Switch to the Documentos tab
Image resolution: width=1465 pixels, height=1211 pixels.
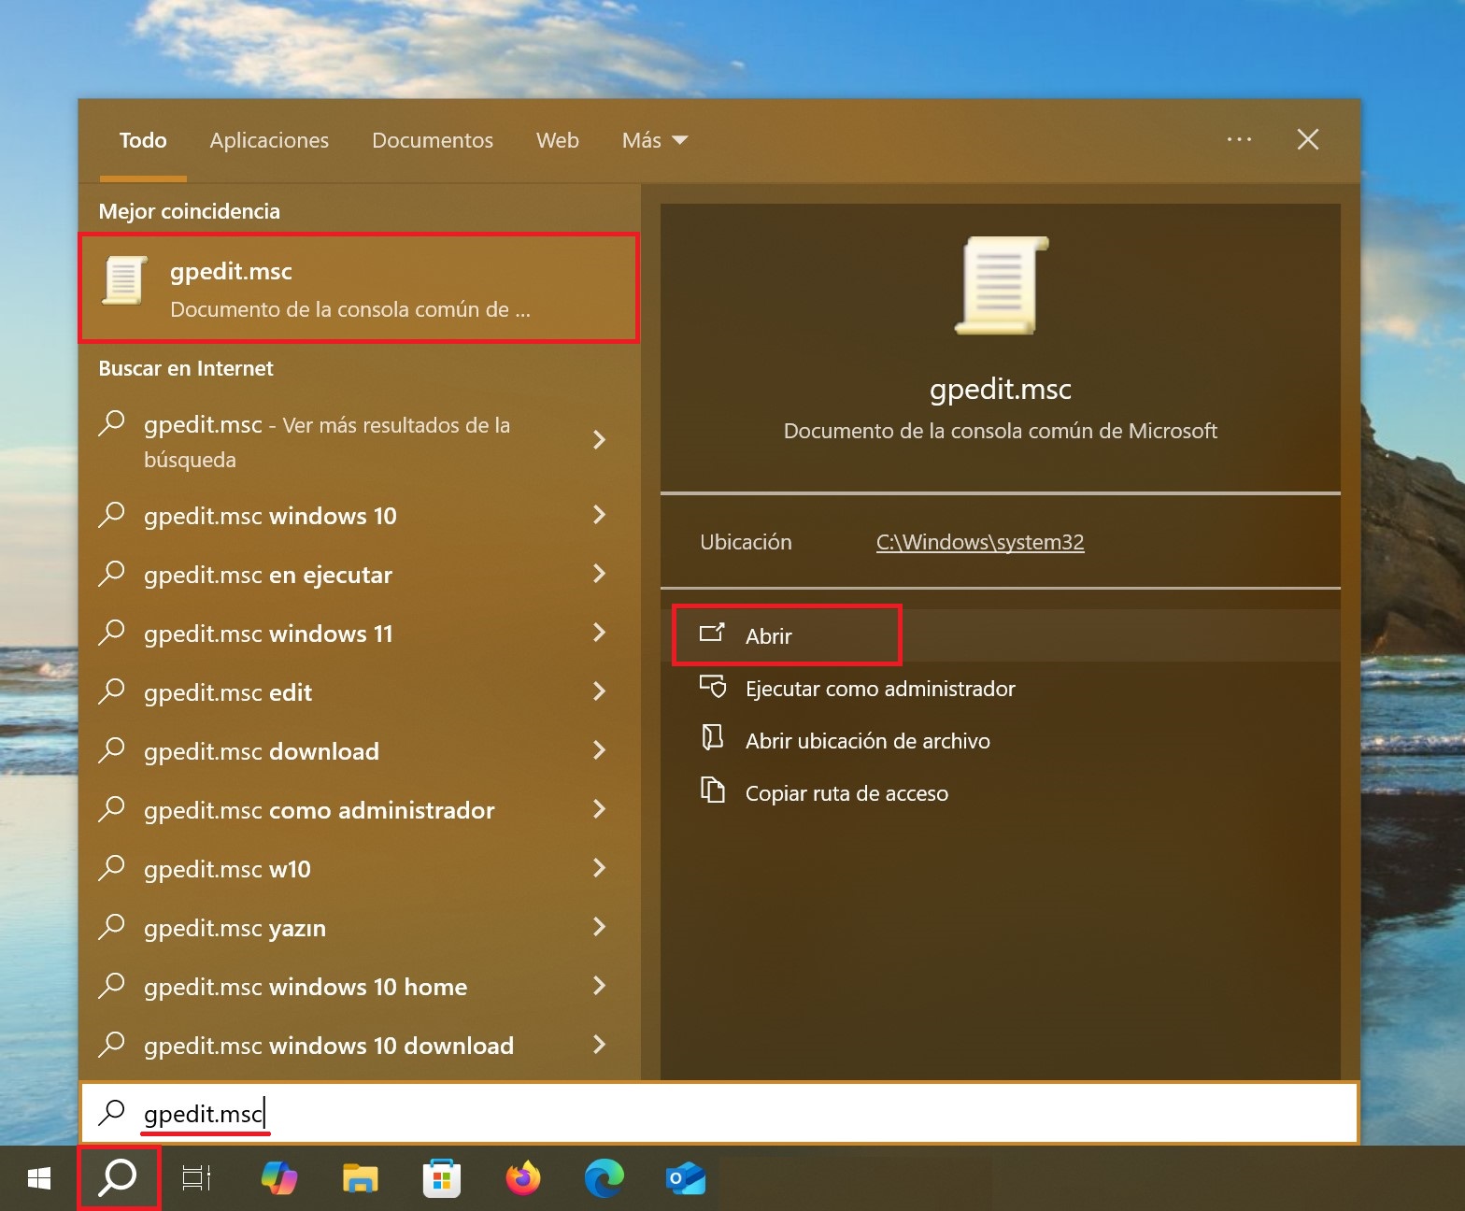433,140
